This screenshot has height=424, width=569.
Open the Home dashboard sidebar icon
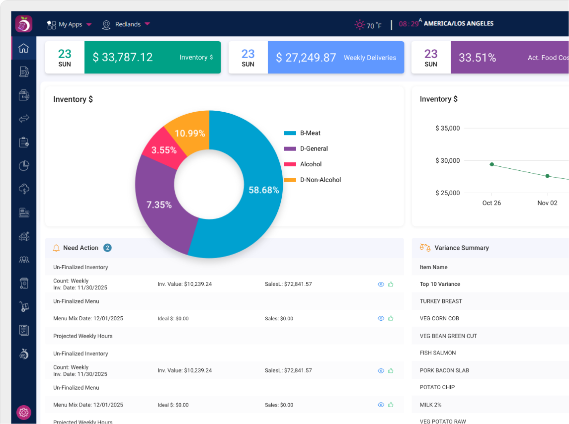click(x=23, y=48)
